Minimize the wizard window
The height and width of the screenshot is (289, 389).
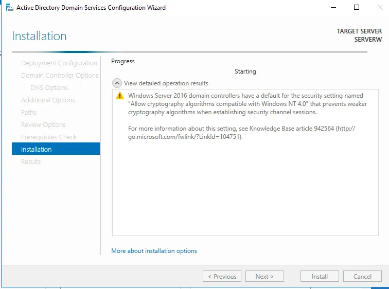pyautogui.click(x=333, y=7)
